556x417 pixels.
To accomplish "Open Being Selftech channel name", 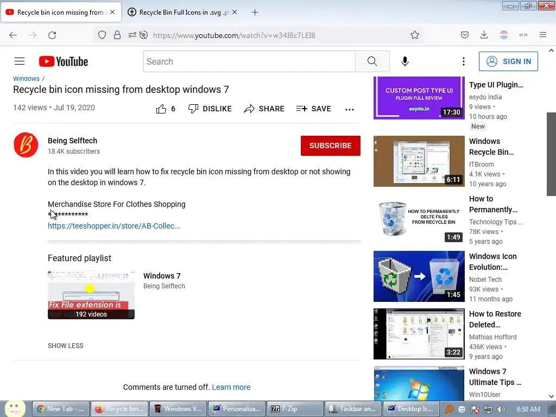I will click(72, 141).
